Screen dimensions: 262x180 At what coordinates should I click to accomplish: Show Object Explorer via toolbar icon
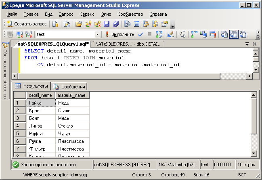[x=146, y=24]
